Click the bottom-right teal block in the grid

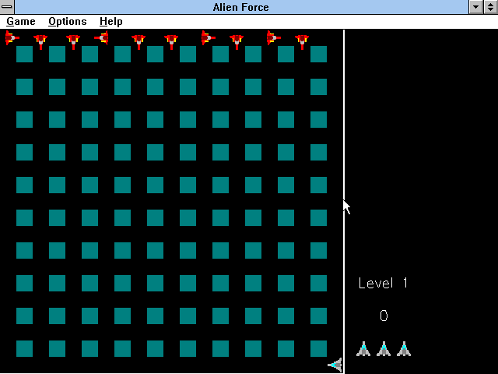pyautogui.click(x=319, y=348)
